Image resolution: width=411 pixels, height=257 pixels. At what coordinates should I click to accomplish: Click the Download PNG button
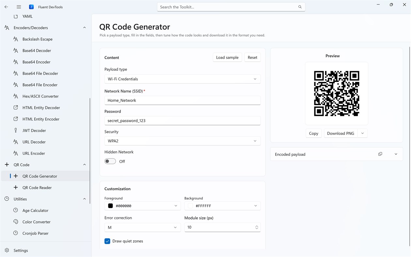click(x=340, y=133)
